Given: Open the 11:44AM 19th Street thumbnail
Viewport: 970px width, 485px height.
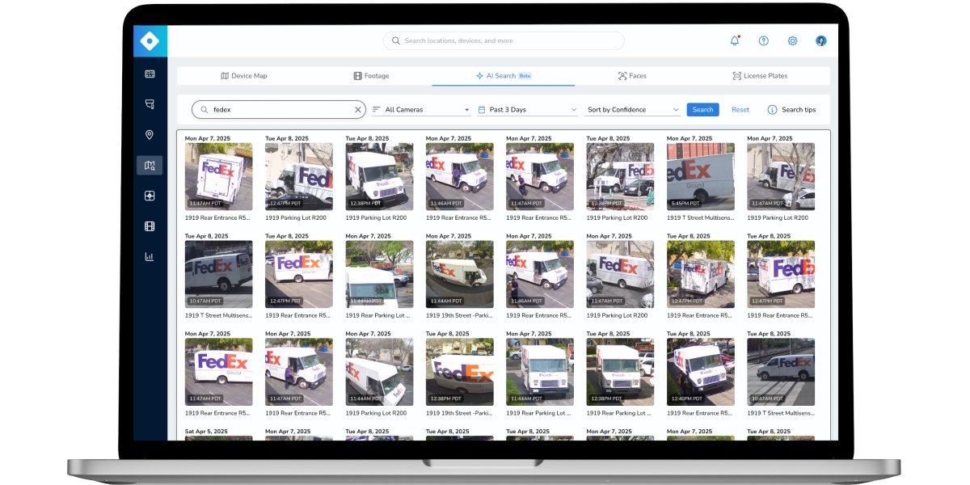Looking at the screenshot, I should (x=460, y=274).
